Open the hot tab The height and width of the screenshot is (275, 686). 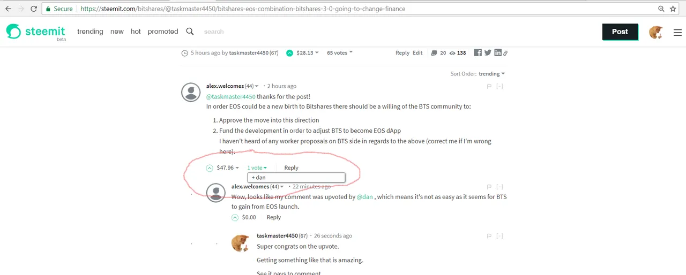(x=136, y=32)
